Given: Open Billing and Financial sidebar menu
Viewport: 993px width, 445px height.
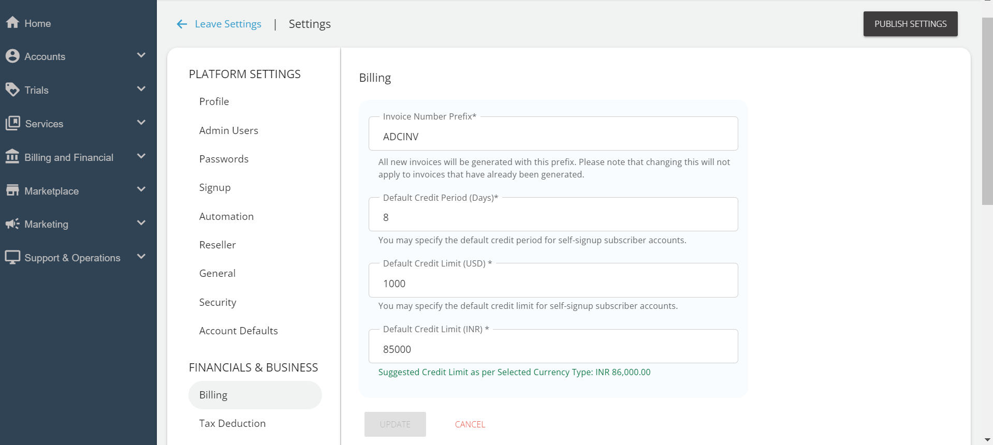Looking at the screenshot, I should click(78, 157).
